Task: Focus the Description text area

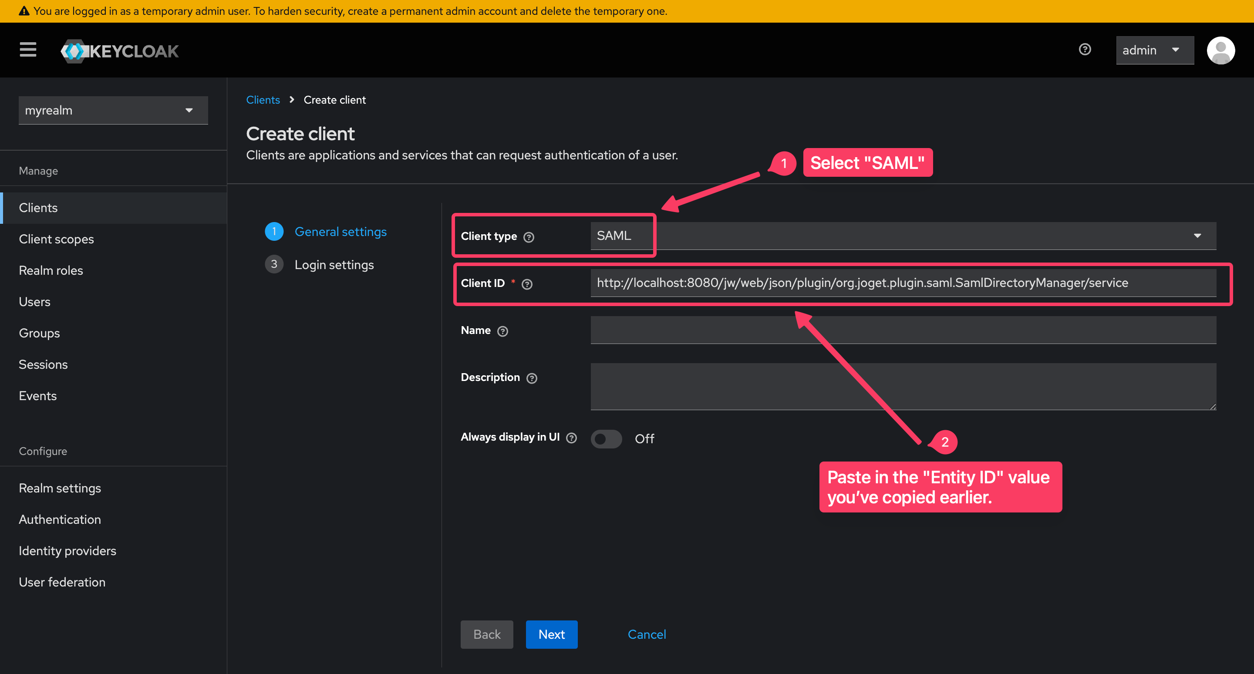Action: pyautogui.click(x=903, y=386)
